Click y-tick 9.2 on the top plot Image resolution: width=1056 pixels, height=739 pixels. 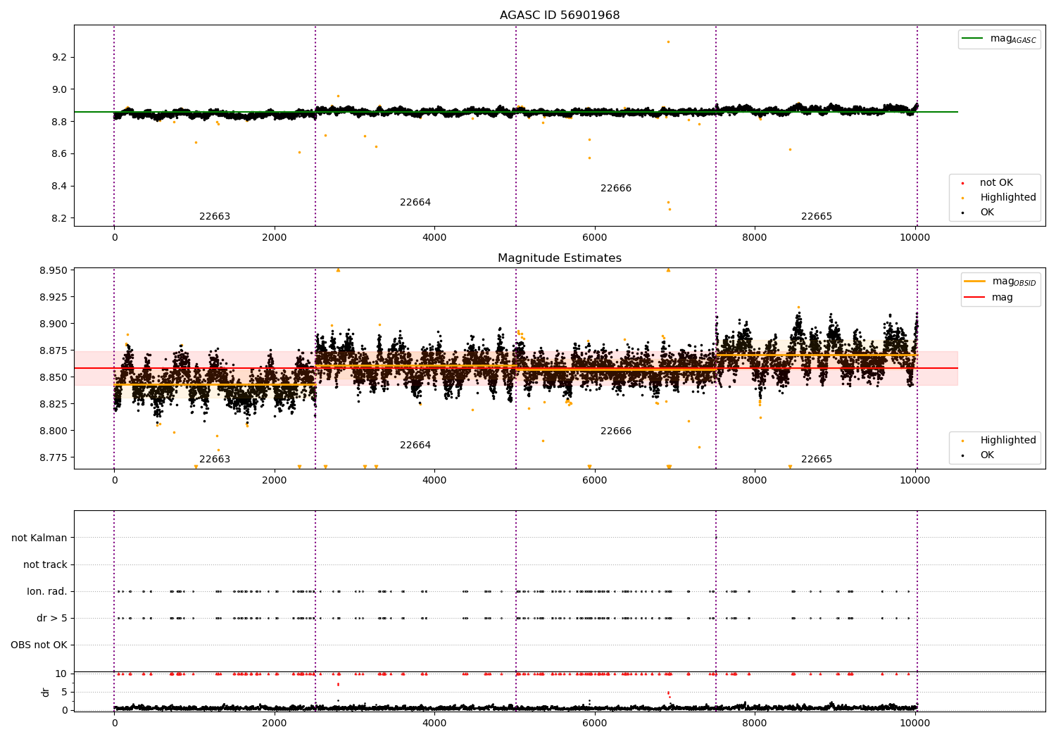pos(58,57)
